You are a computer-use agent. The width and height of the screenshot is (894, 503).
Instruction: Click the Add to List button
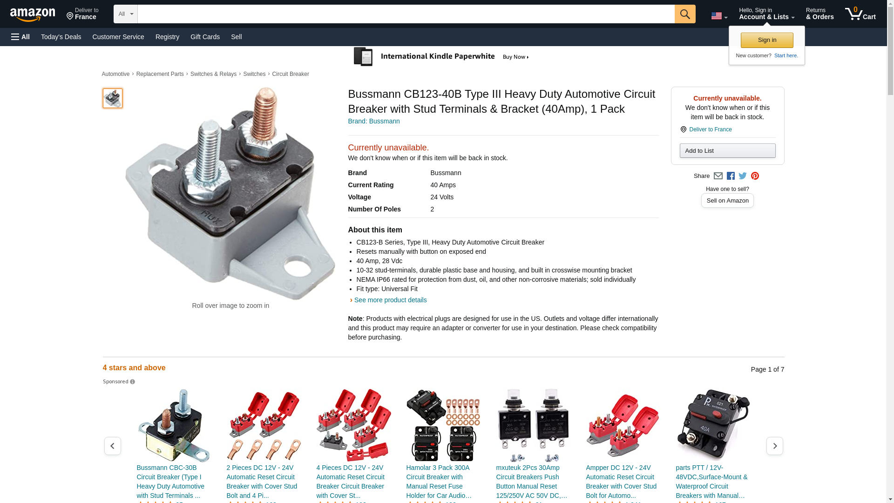pyautogui.click(x=727, y=151)
